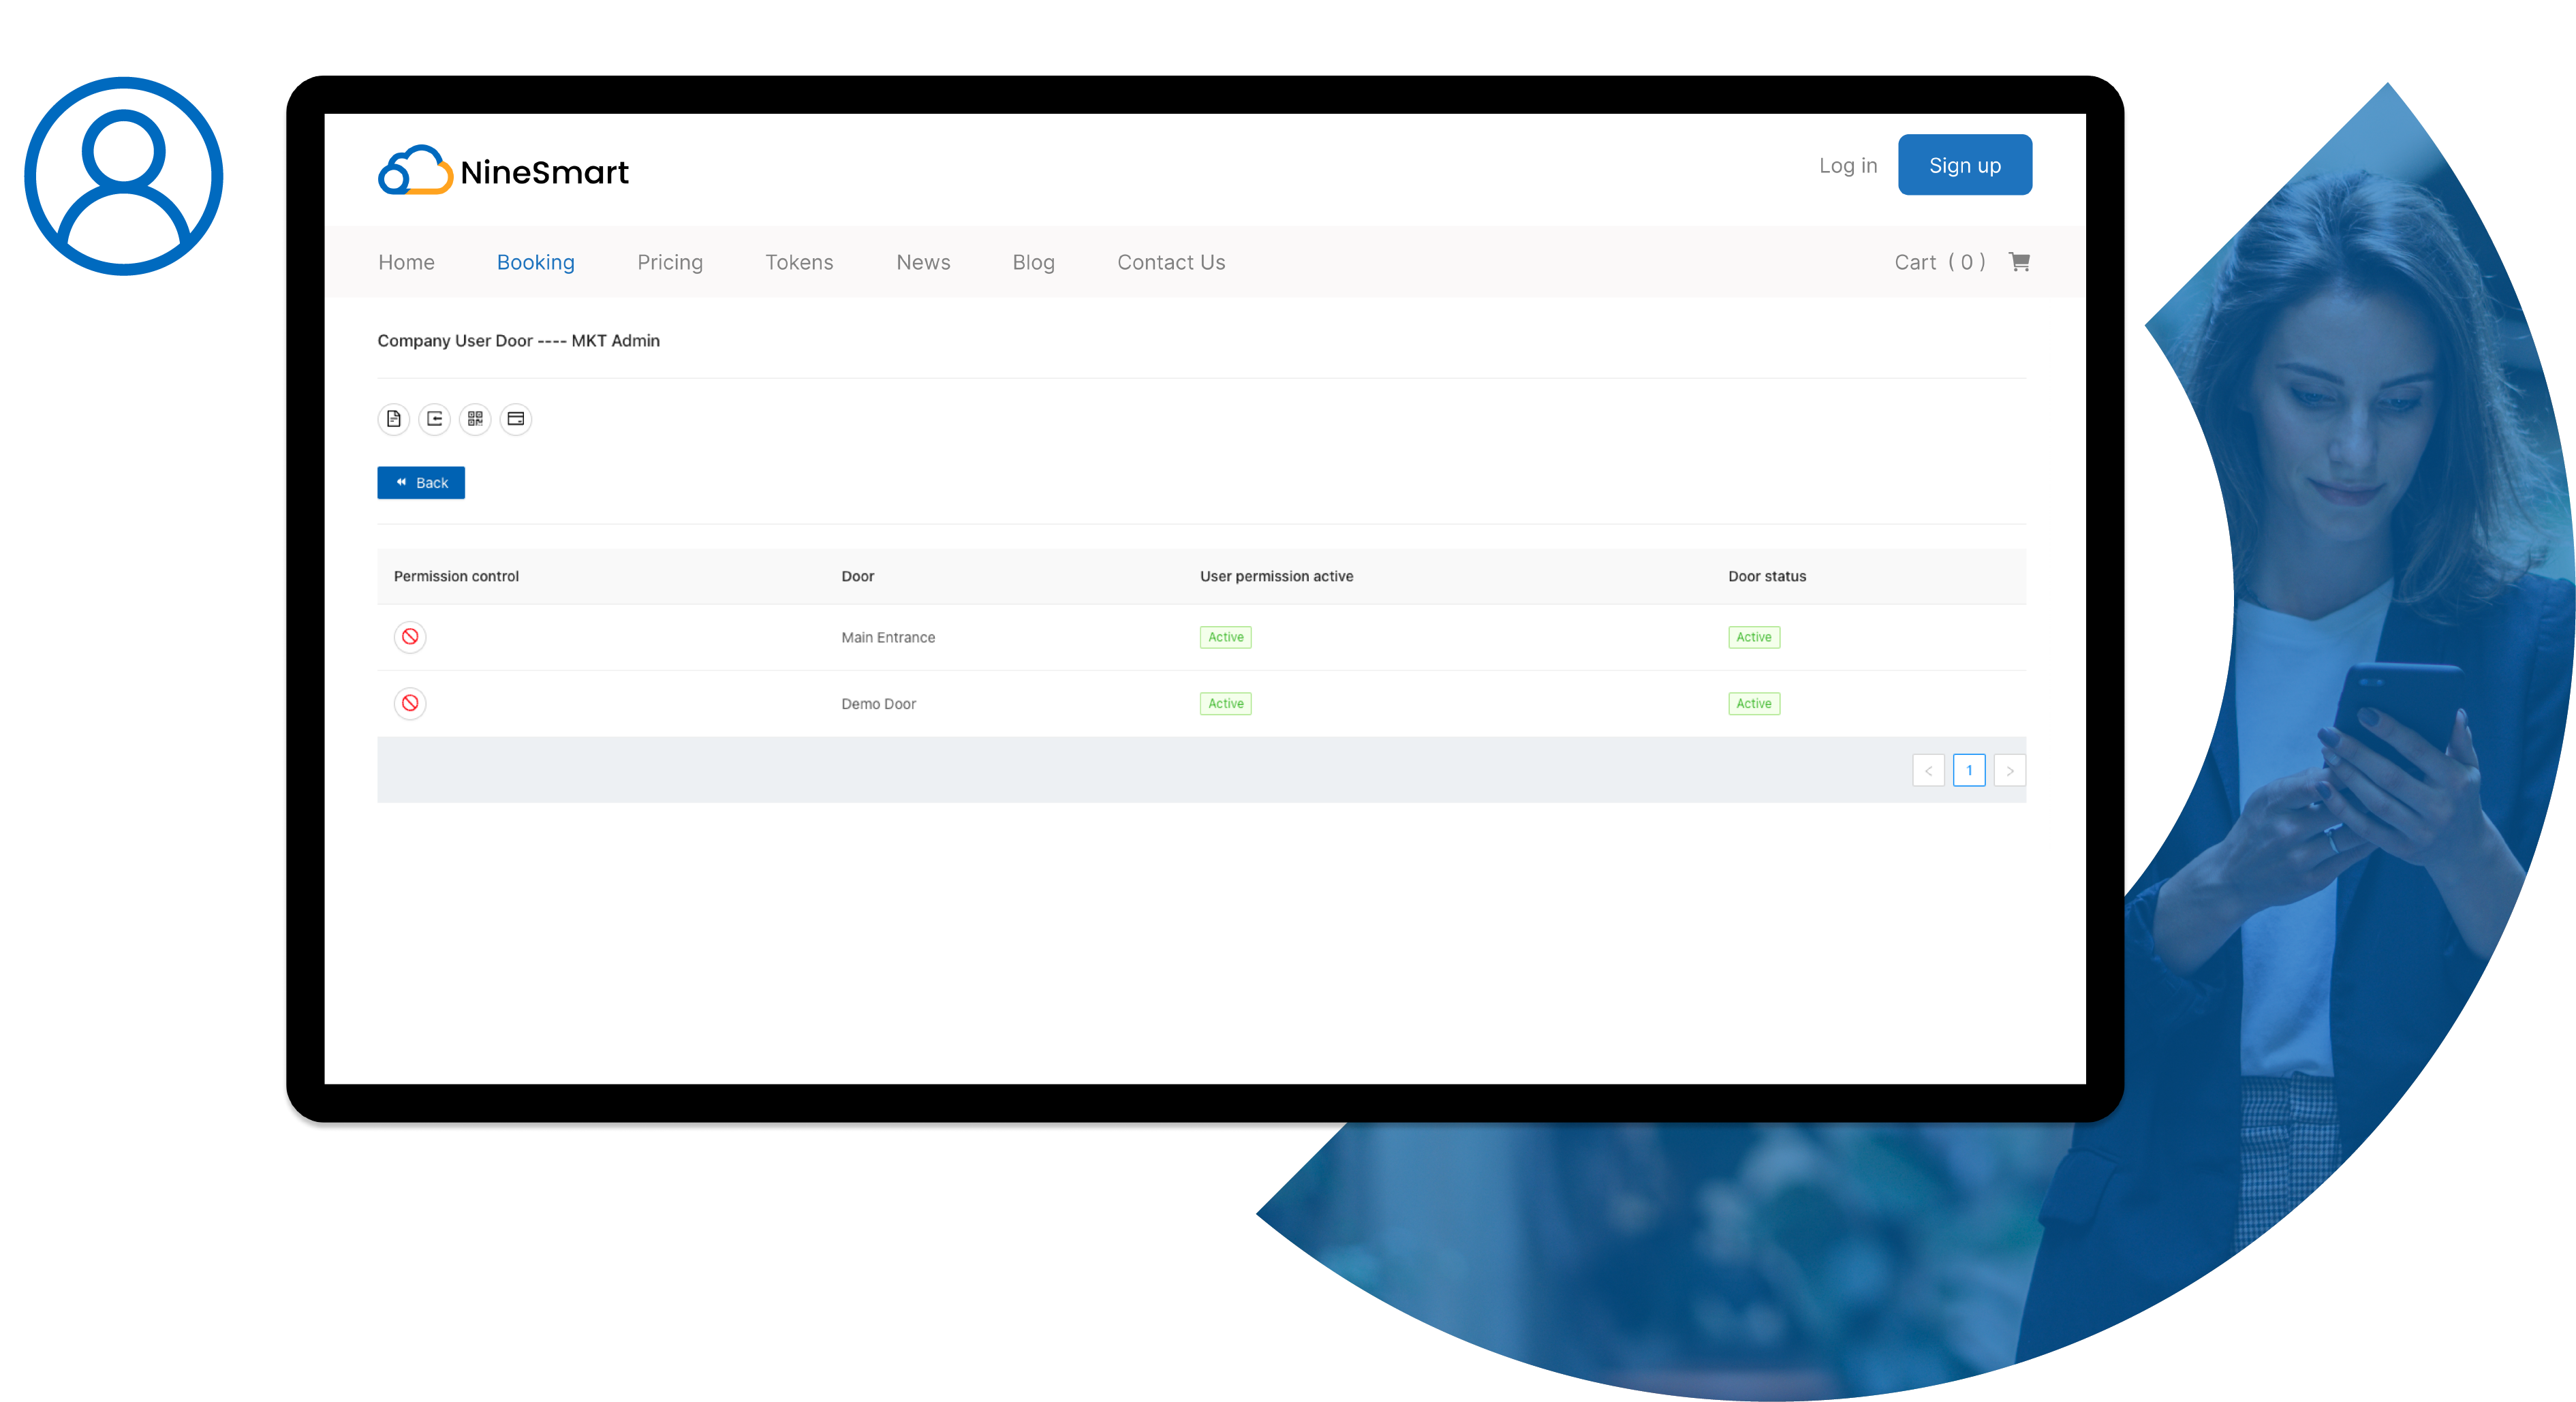The width and height of the screenshot is (2576, 1402).
Task: Select page 1 in the pagination
Action: pos(1969,771)
